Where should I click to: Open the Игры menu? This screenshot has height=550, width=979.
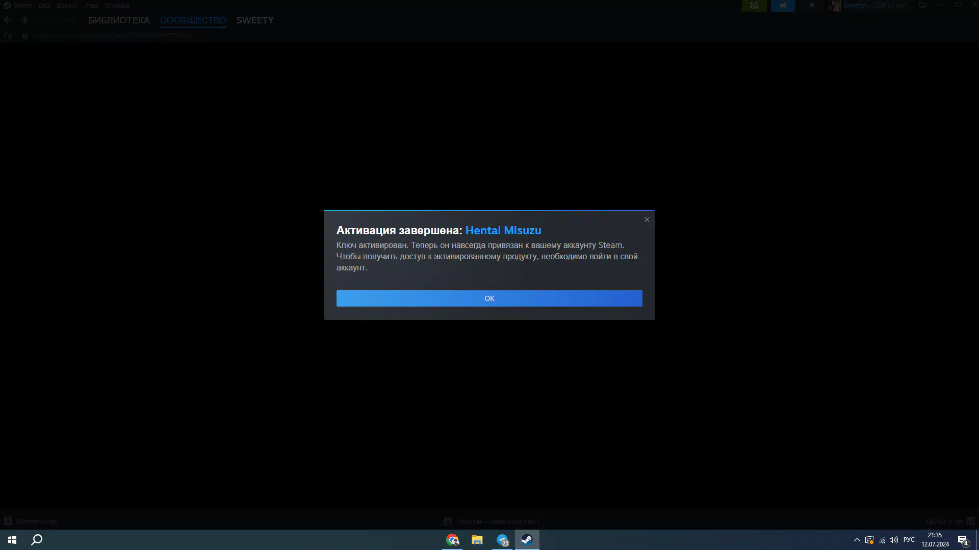point(91,6)
